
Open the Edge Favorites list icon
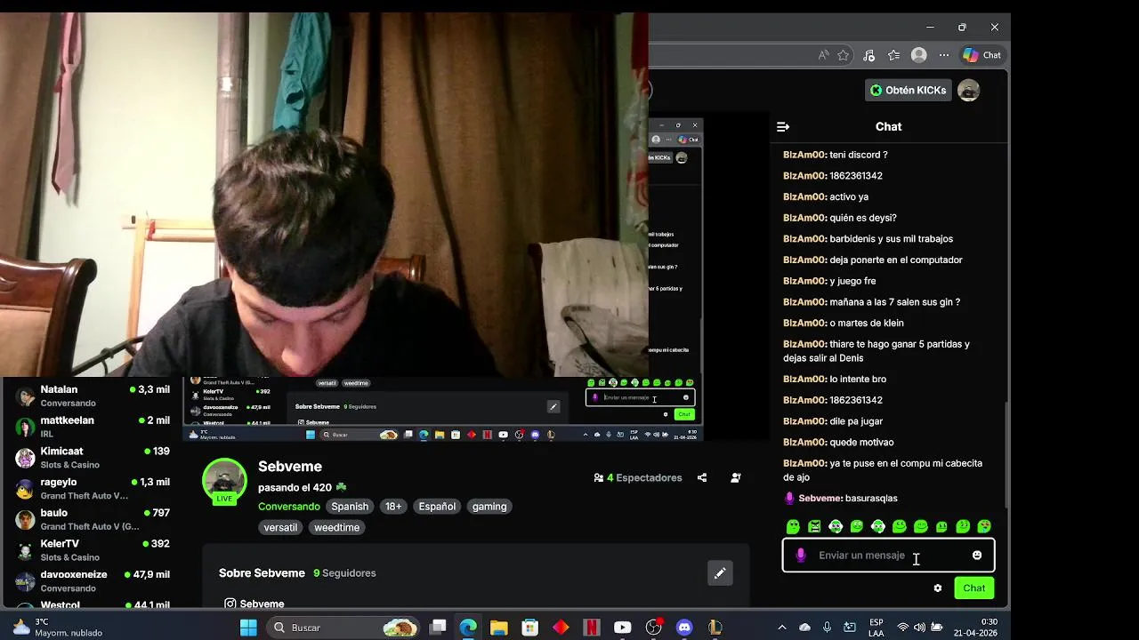tap(894, 55)
